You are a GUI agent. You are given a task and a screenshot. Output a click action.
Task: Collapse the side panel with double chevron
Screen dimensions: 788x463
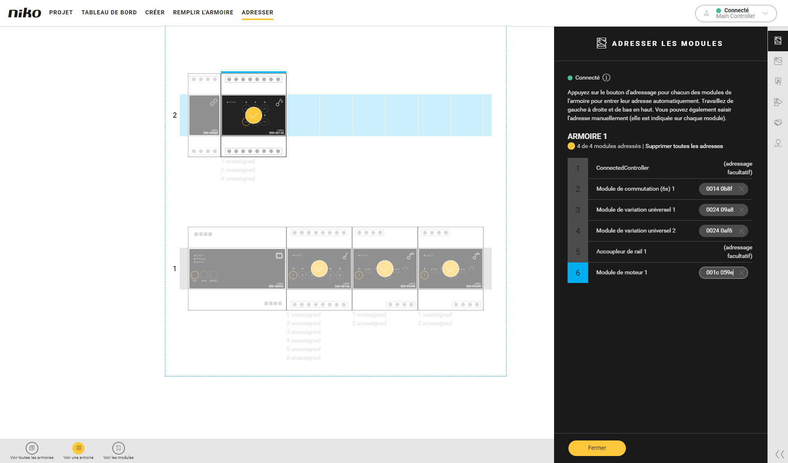tap(779, 454)
